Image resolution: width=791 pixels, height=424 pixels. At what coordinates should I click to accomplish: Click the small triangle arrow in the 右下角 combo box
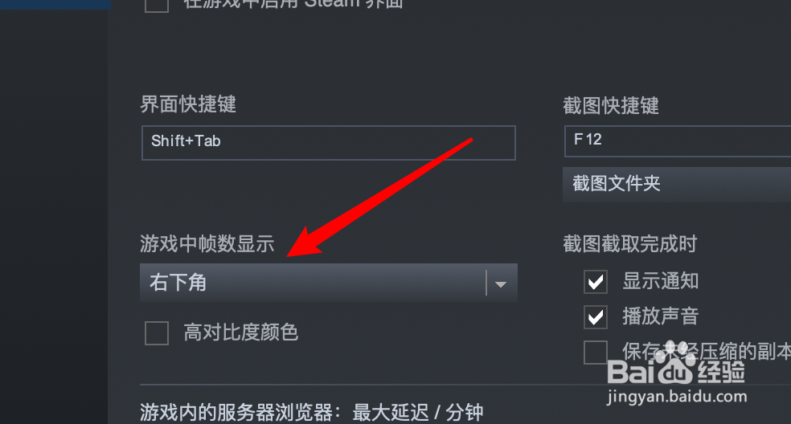point(501,284)
